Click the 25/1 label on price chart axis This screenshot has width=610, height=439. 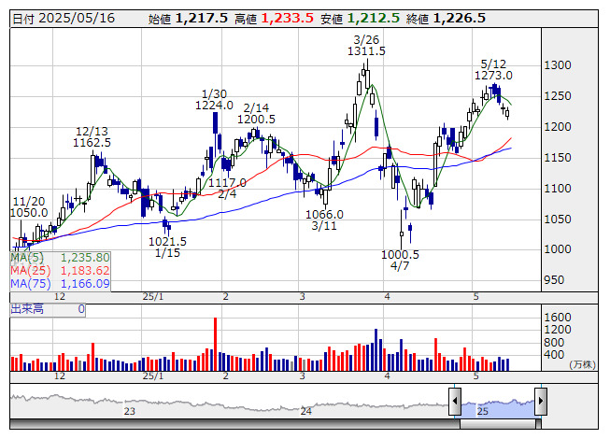tap(153, 297)
